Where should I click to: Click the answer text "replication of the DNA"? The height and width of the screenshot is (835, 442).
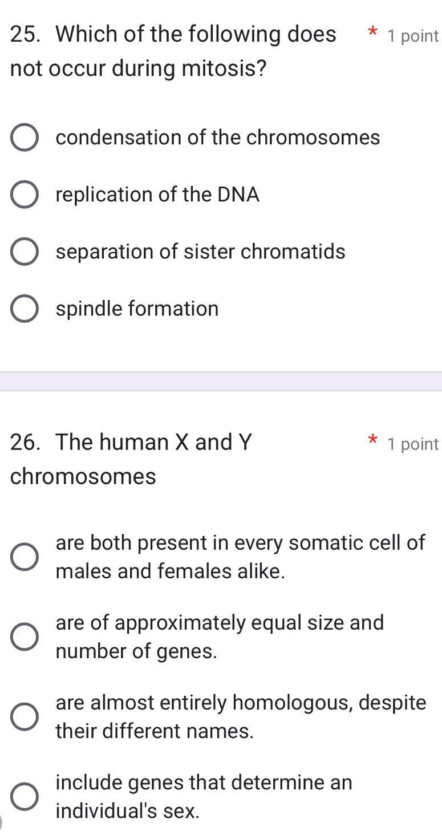point(157,194)
